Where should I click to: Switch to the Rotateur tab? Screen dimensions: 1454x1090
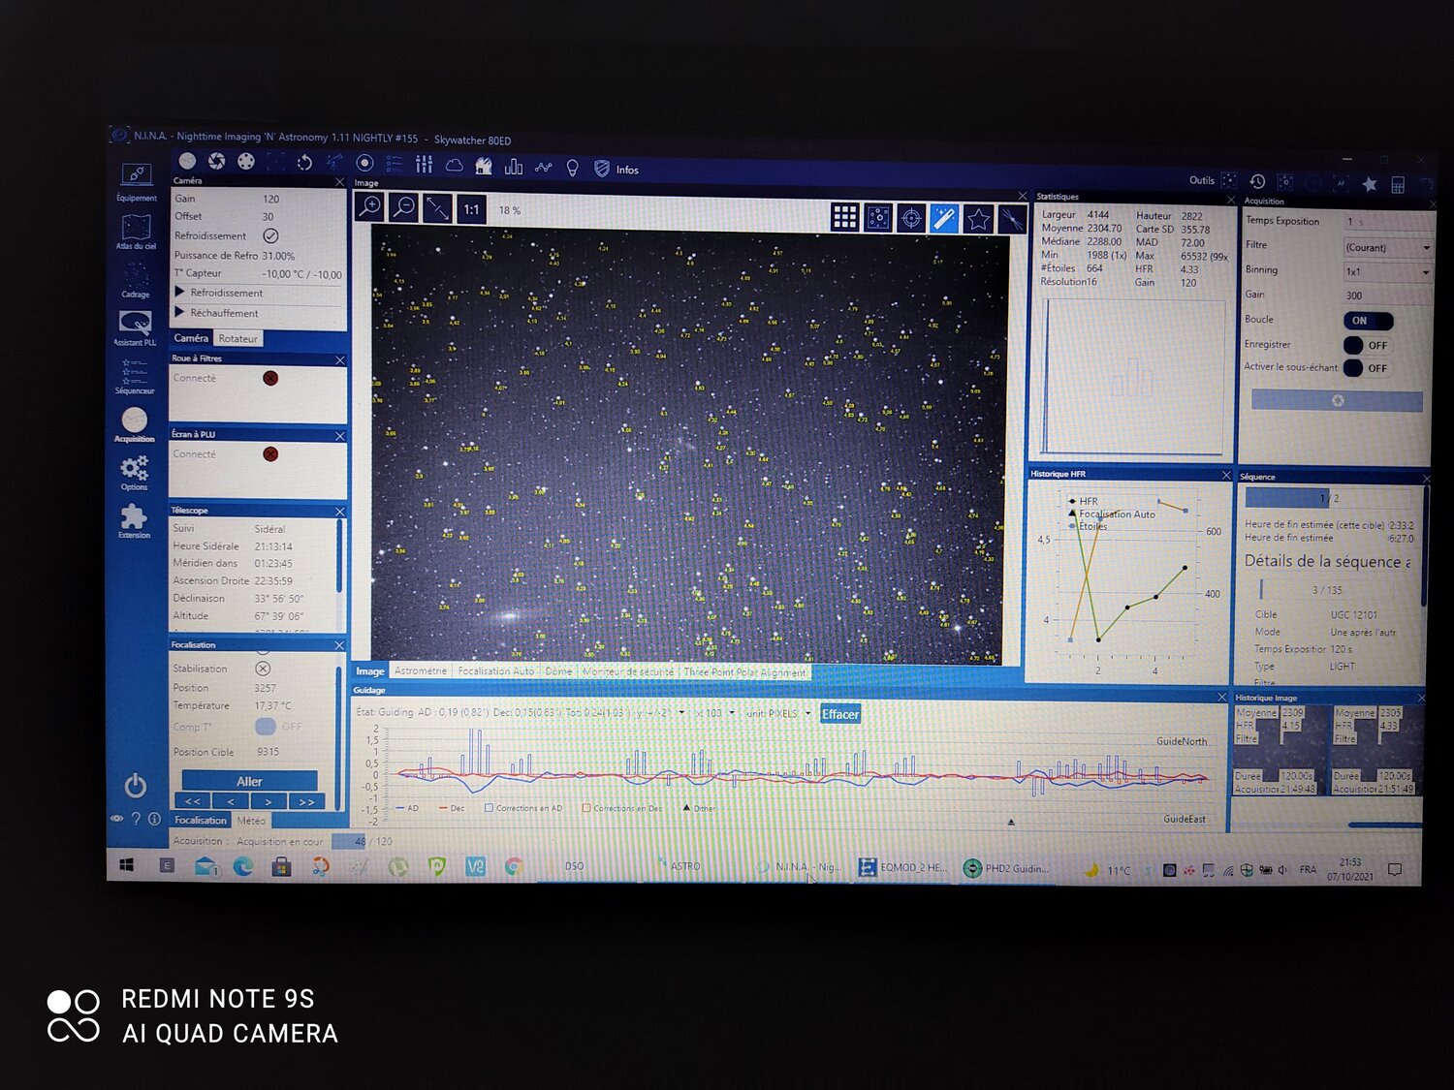[237, 338]
